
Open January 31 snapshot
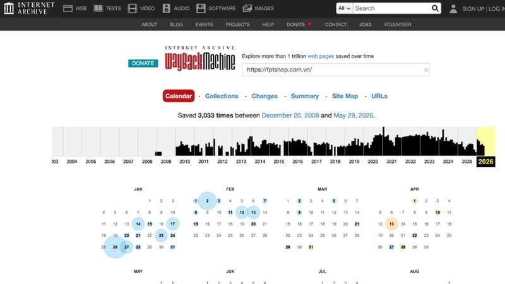[x=172, y=247]
